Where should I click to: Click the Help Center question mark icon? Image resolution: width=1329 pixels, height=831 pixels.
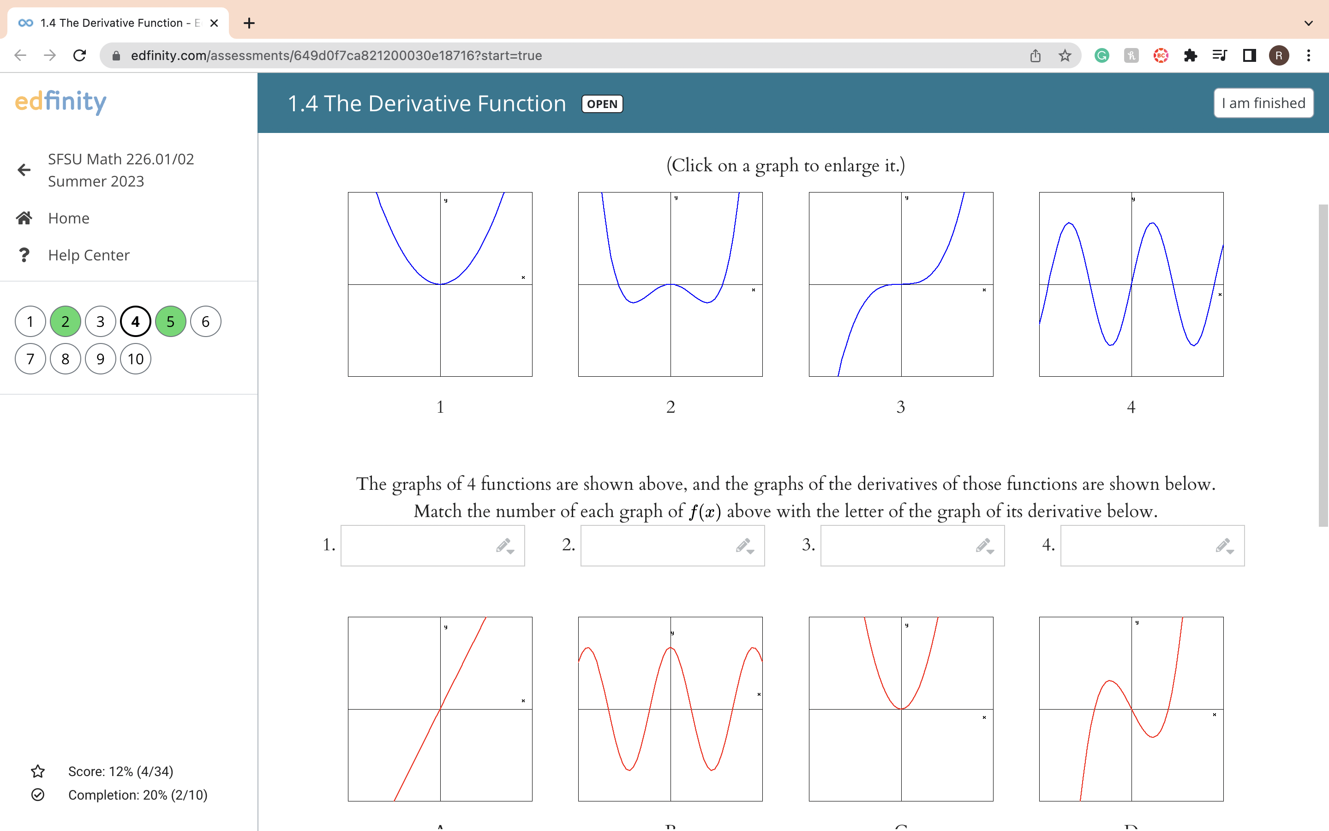[x=24, y=255]
